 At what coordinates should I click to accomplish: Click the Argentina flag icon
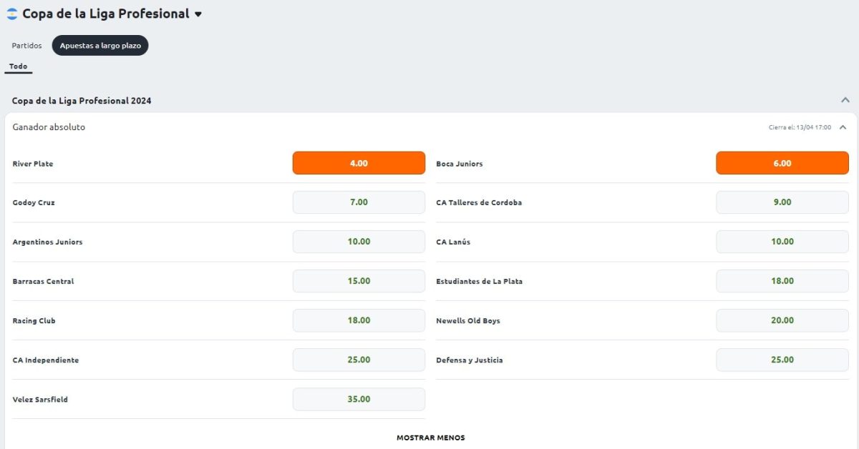tap(12, 14)
